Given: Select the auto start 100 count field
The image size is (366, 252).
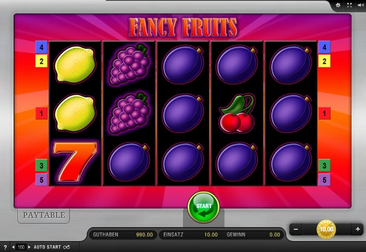Looking at the screenshot, I should [21, 247].
